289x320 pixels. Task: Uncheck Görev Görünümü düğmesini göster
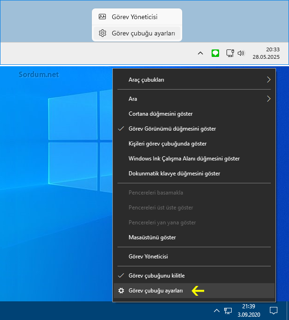(194, 129)
